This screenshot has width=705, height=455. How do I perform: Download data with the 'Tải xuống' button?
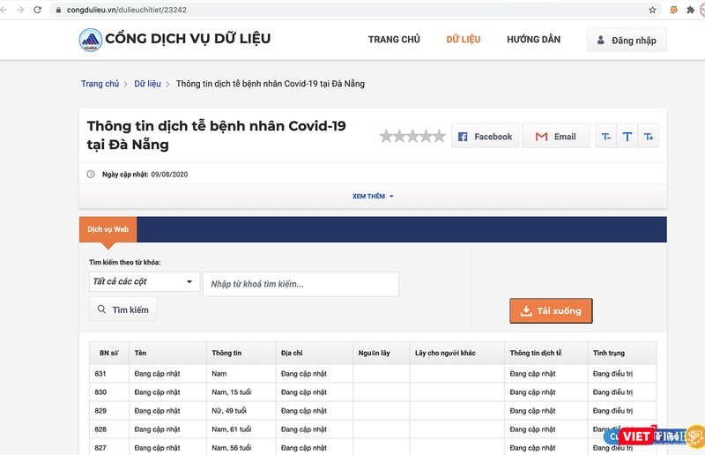click(551, 311)
